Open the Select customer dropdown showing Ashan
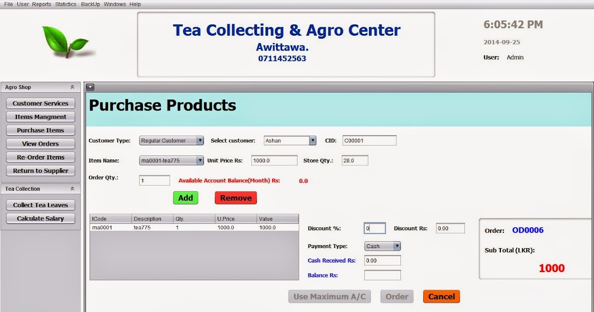Viewport: 594px width, 312px height. pos(313,140)
